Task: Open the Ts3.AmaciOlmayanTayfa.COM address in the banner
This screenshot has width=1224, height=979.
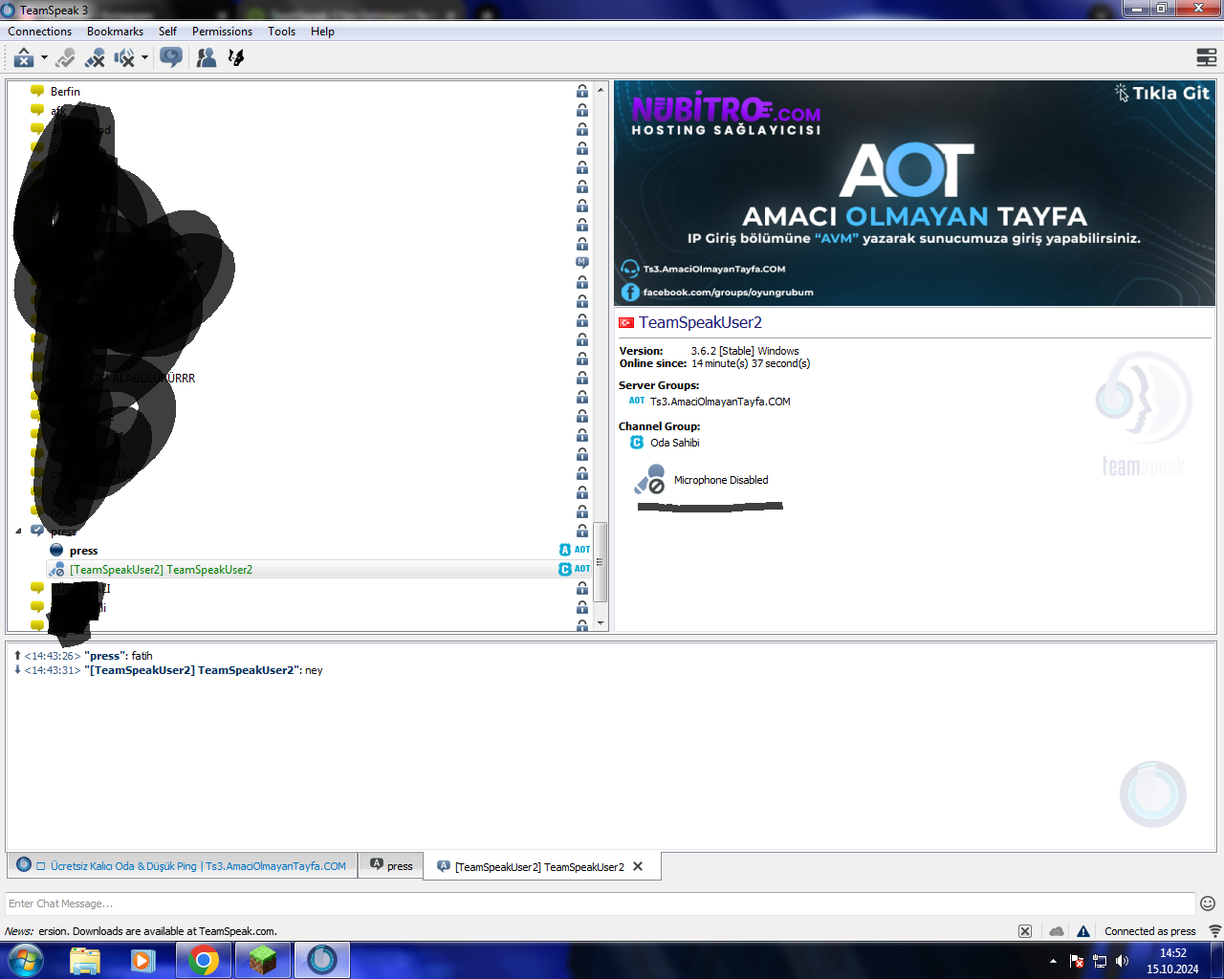Action: [714, 270]
